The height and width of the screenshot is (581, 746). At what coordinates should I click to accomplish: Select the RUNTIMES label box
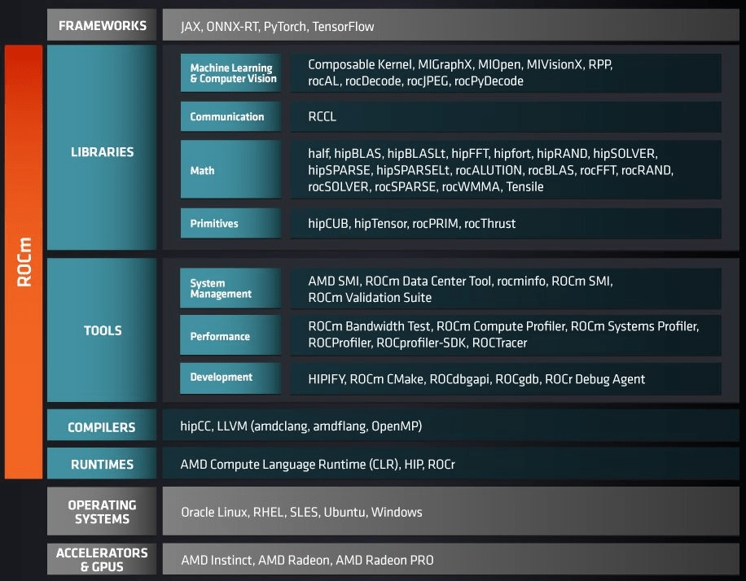click(x=102, y=463)
